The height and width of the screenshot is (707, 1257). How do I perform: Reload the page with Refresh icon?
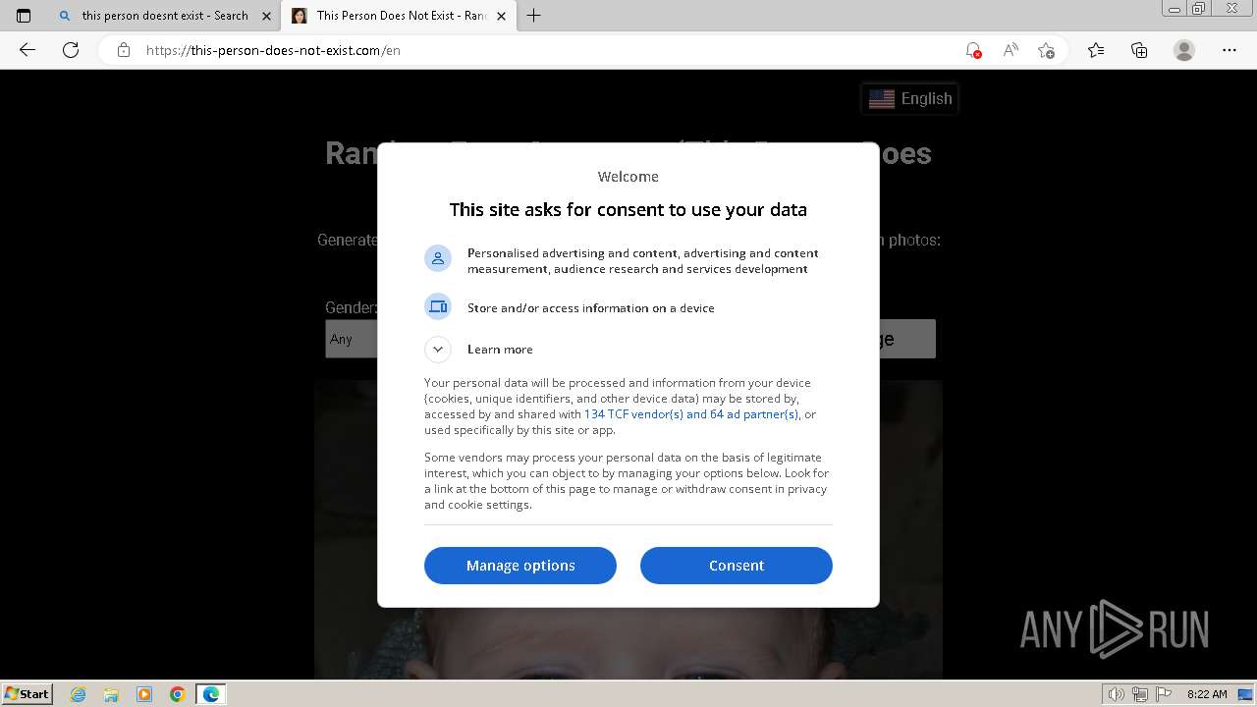pyautogui.click(x=71, y=50)
